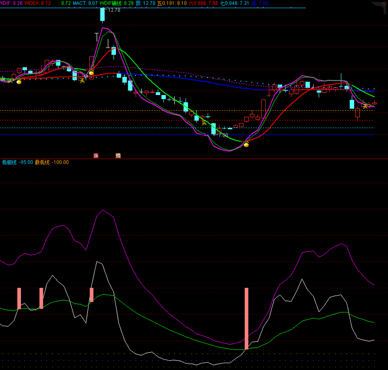388x370 pixels.
Task: Click the 五0.191: 8.10 level label
Action: (x=172, y=3)
